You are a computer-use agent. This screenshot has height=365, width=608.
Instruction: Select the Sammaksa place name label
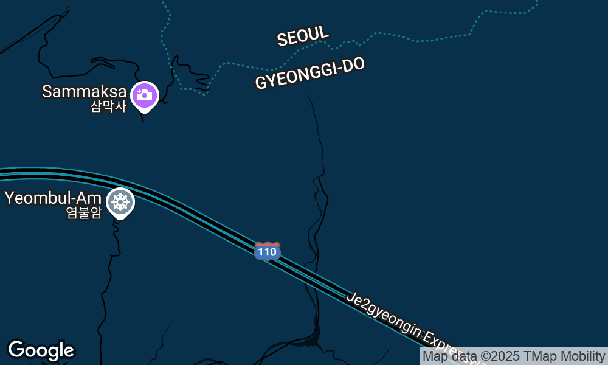84,91
